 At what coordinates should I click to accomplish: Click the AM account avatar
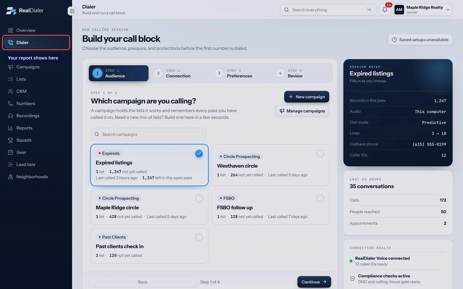(x=399, y=10)
